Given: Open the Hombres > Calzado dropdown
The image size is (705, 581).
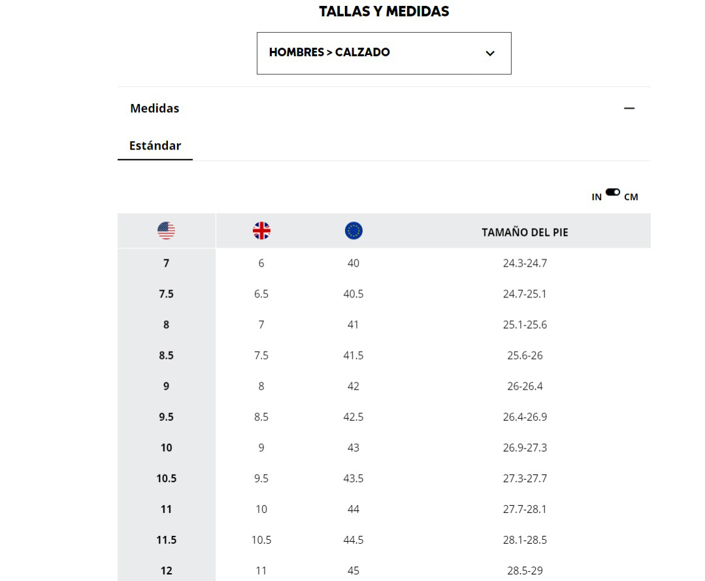Looking at the screenshot, I should [384, 53].
